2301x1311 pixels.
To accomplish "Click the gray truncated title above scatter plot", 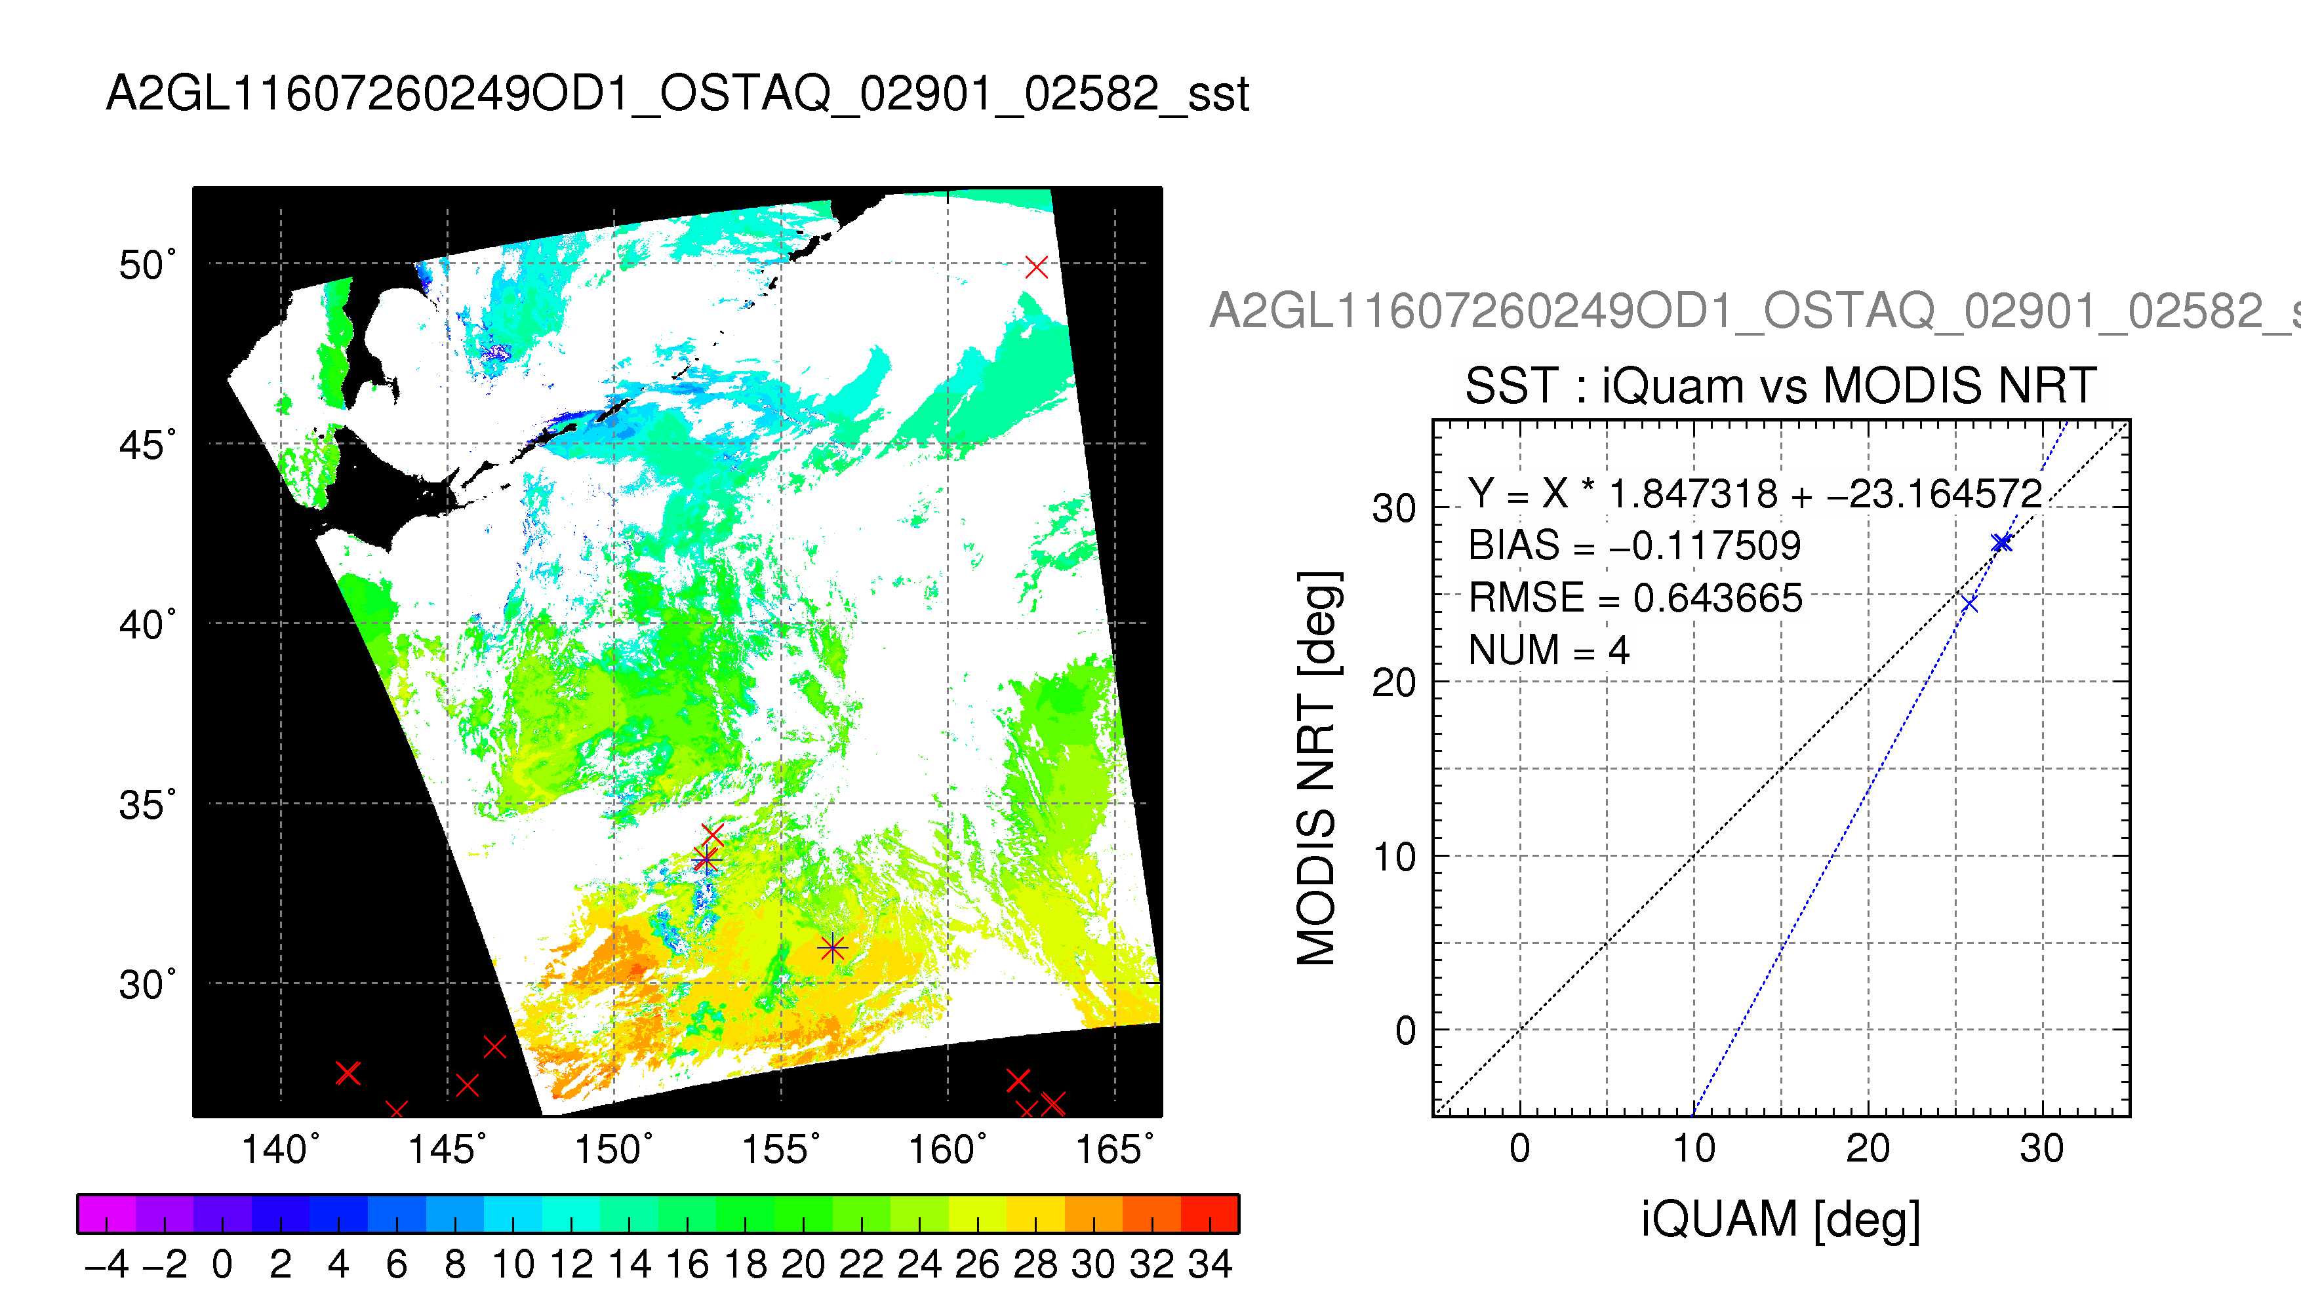I will click(x=1754, y=311).
